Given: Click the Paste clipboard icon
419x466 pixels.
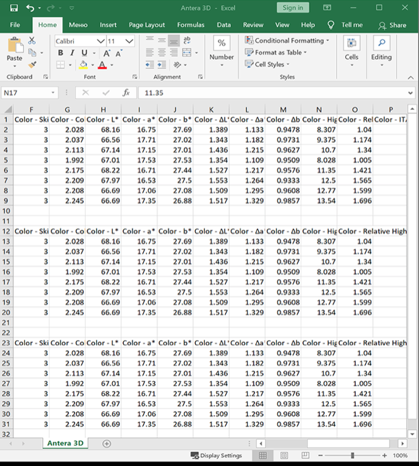Looking at the screenshot, I should 15,45.
